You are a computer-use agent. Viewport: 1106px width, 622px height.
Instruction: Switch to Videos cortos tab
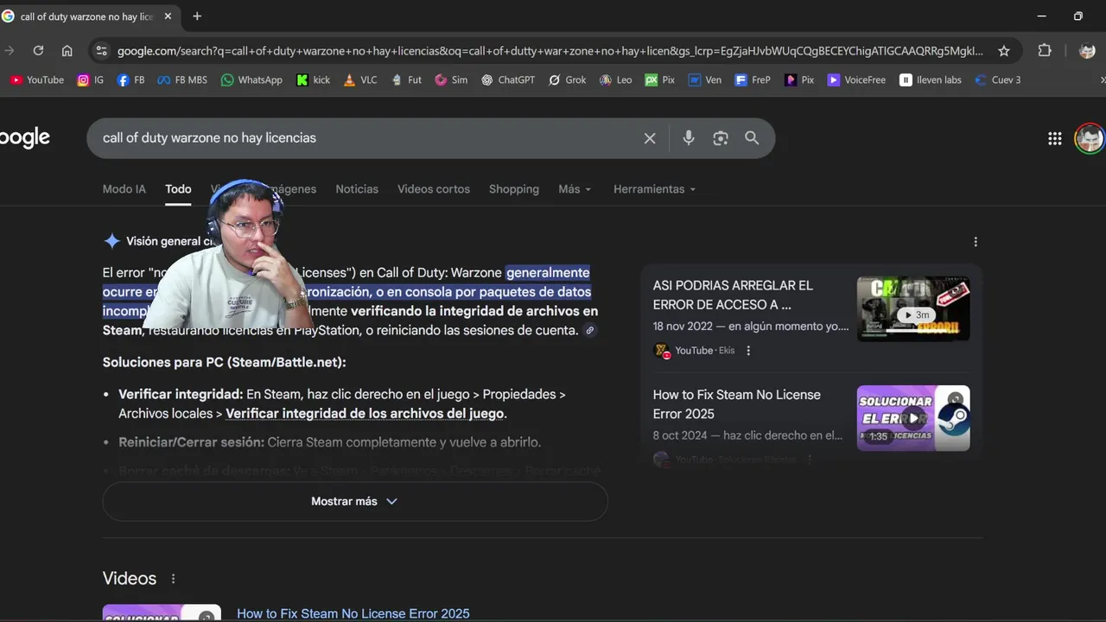point(434,189)
